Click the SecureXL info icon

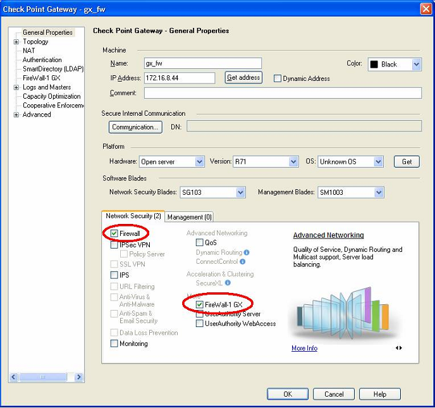228,283
